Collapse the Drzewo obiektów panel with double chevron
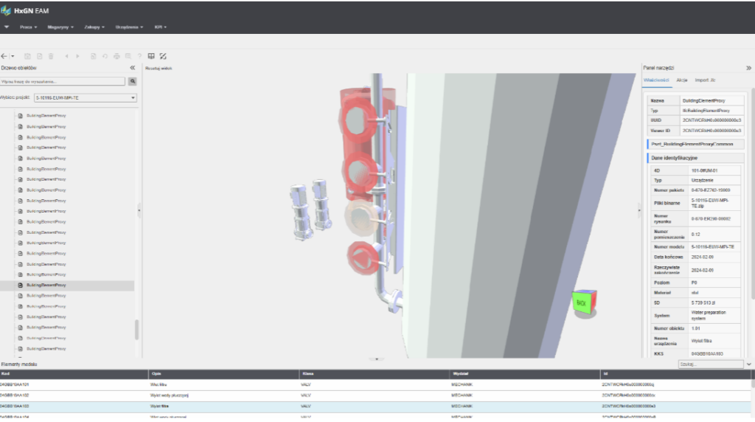This screenshot has height=422, width=755. click(x=133, y=68)
